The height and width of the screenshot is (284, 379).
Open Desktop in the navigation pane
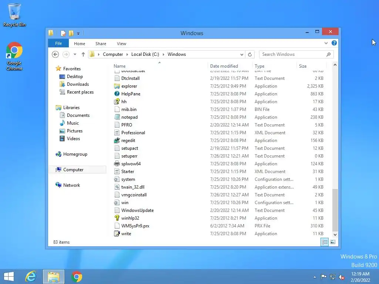75,76
